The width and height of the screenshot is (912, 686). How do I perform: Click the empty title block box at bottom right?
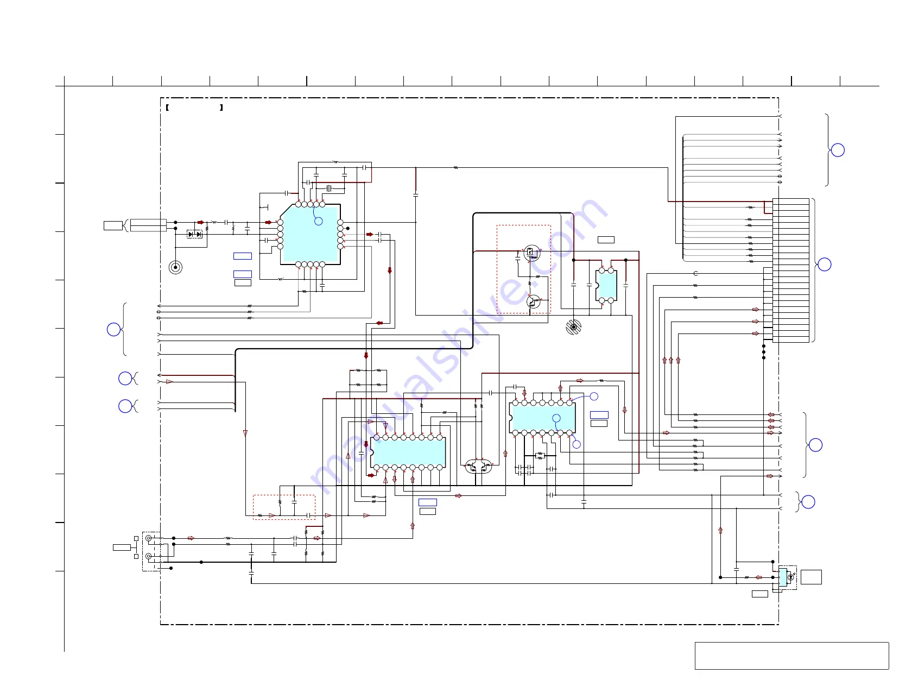791,656
